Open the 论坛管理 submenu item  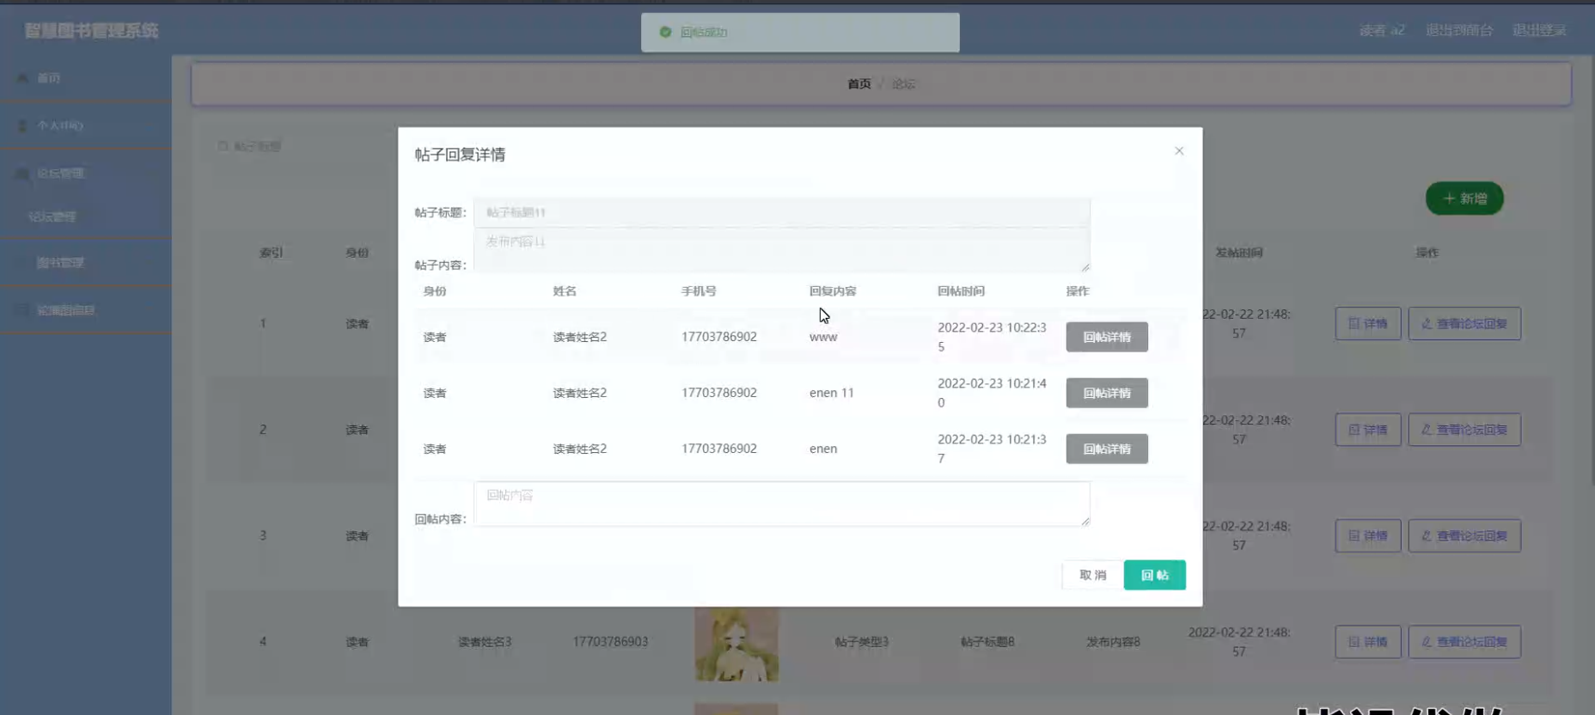[52, 217]
